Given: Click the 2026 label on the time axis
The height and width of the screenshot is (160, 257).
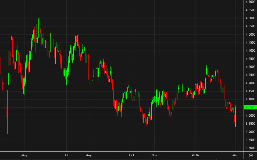Looking at the screenshot, I should [195, 155].
